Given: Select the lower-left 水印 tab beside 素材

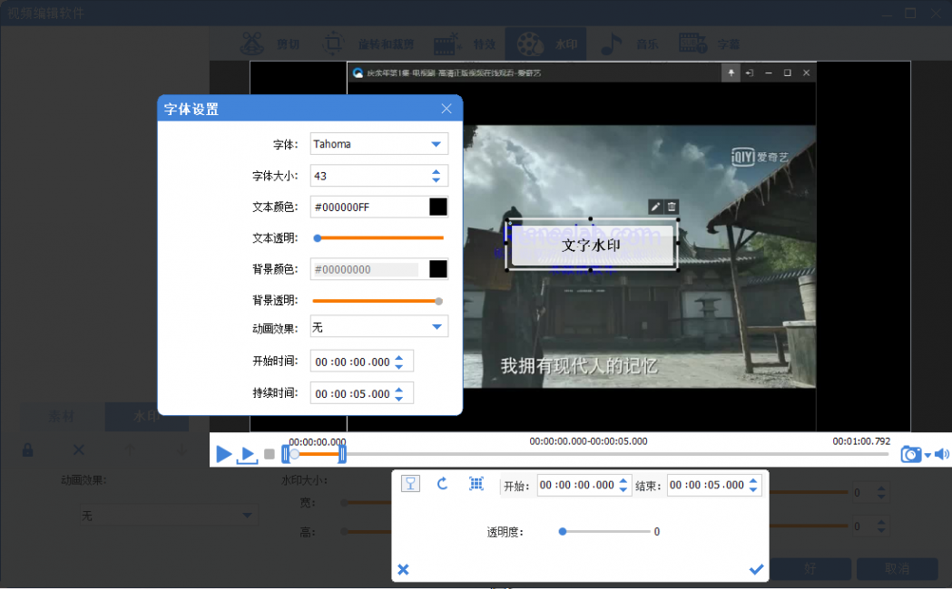Looking at the screenshot, I should (x=146, y=416).
